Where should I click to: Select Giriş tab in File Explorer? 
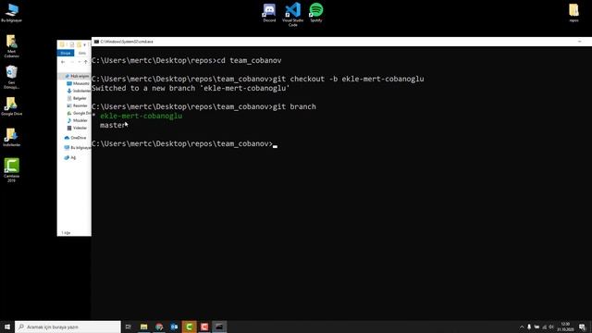[82, 53]
